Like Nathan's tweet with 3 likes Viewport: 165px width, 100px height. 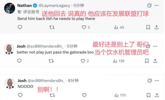(86, 27)
